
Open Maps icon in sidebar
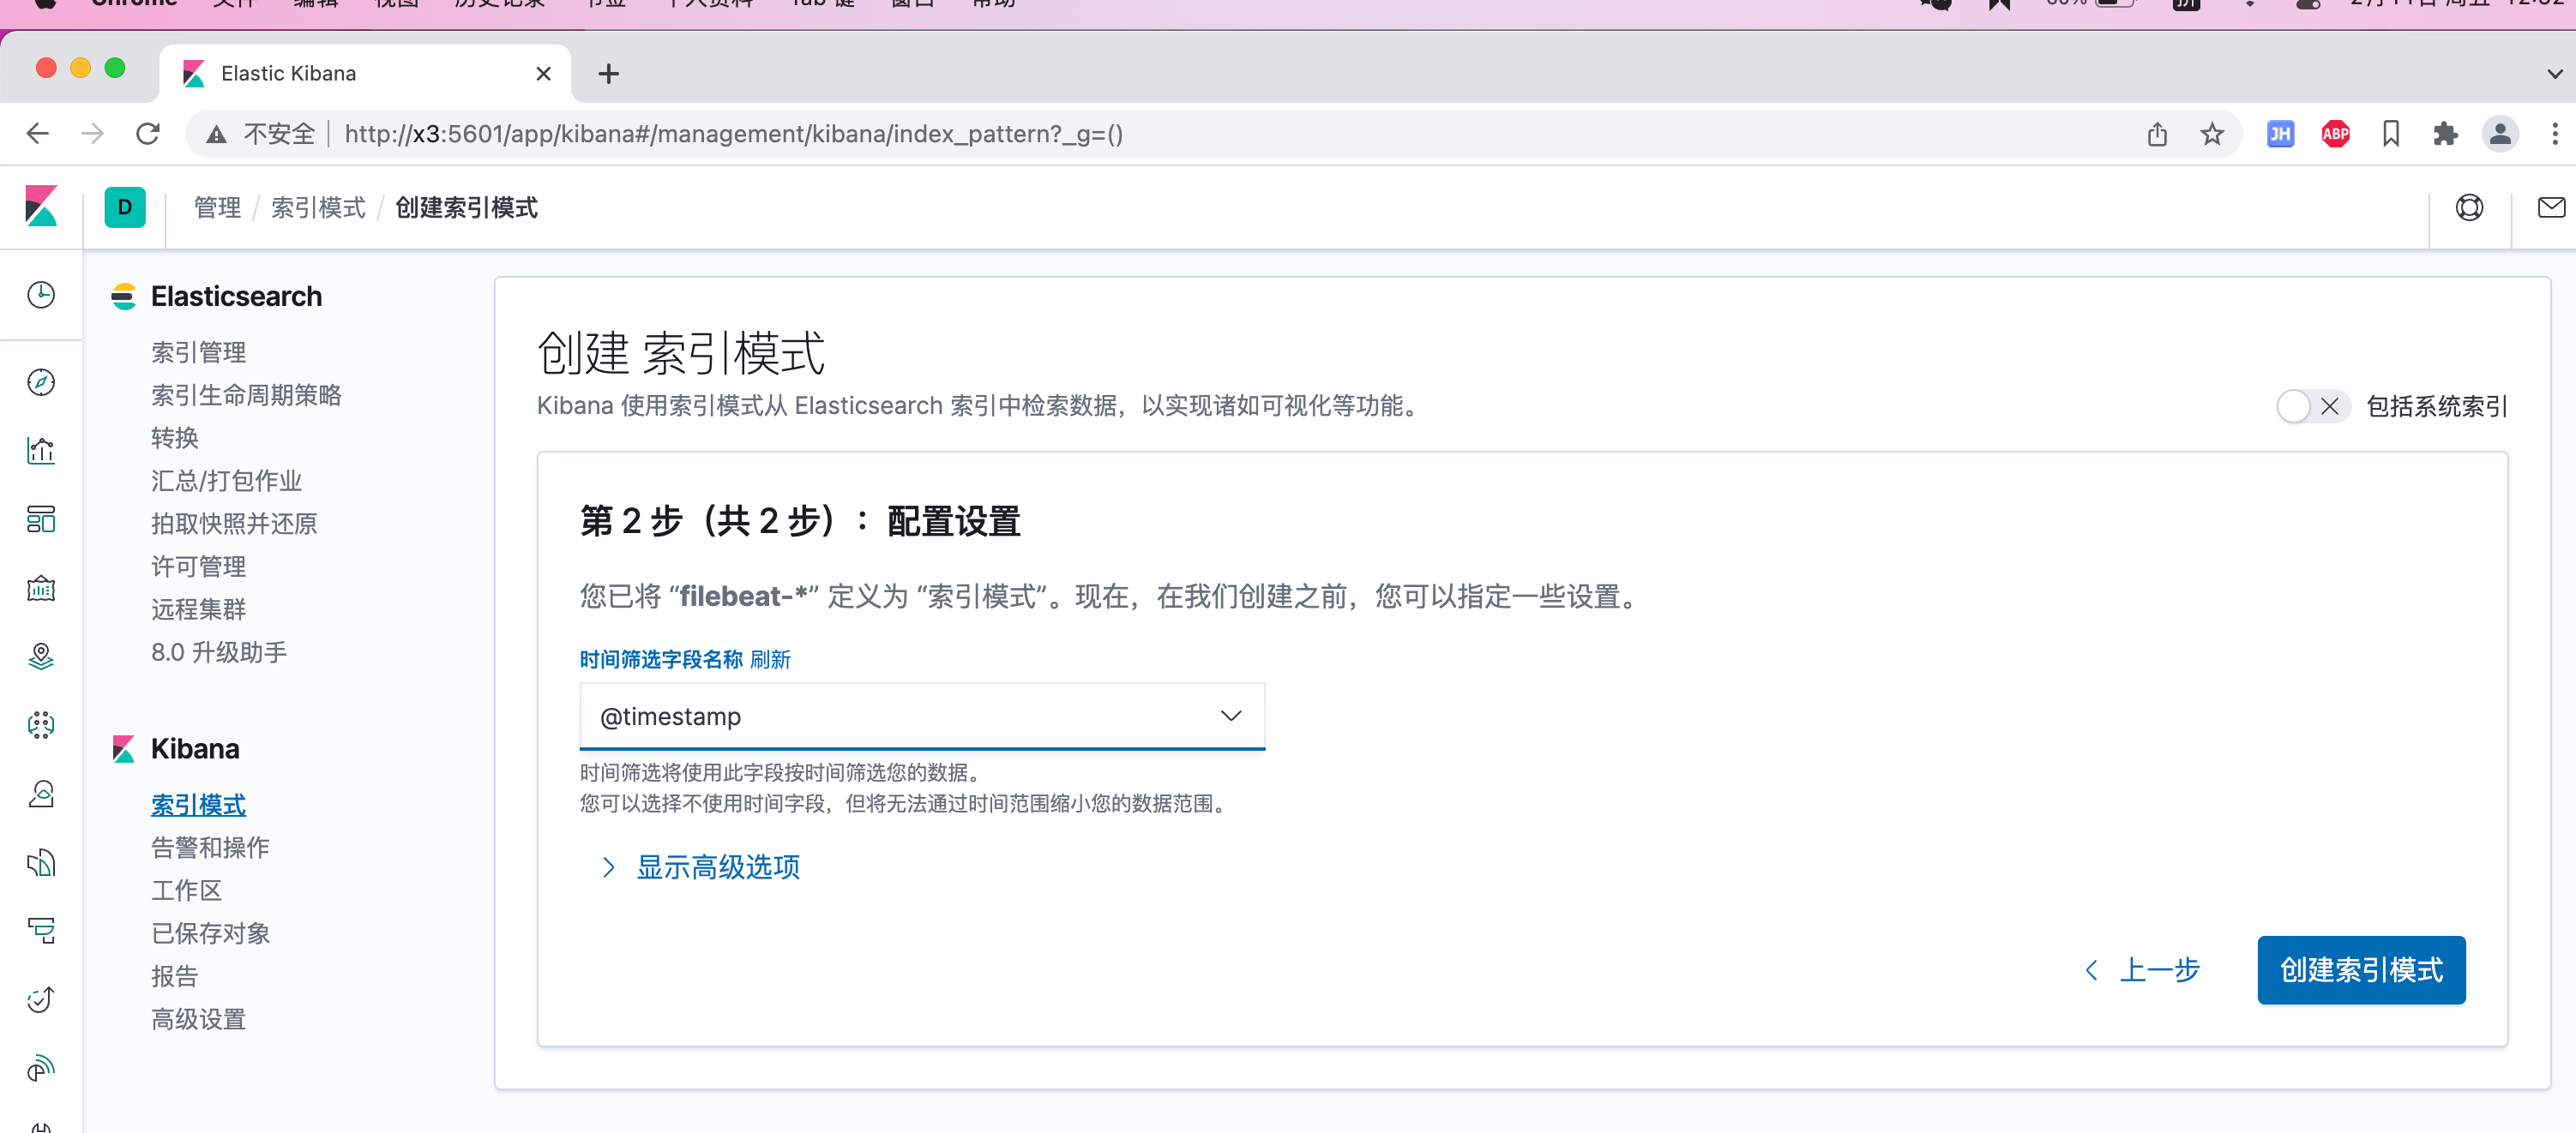[x=41, y=656]
